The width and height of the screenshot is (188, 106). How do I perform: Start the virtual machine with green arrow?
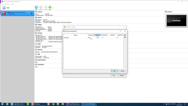pyautogui.click(x=50, y=8)
